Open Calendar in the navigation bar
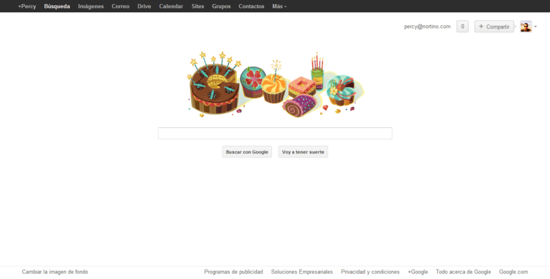 171,6
